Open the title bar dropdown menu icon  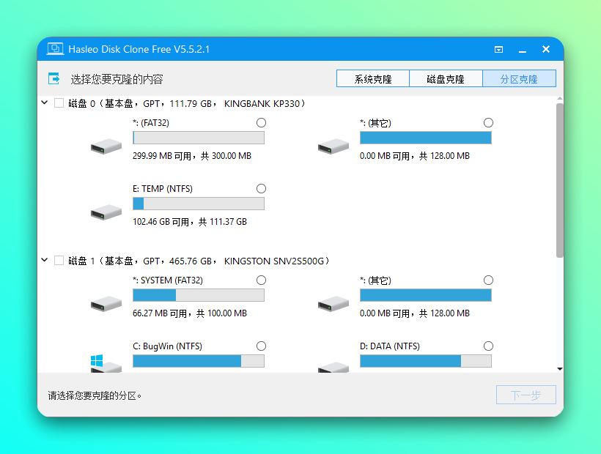coord(498,49)
